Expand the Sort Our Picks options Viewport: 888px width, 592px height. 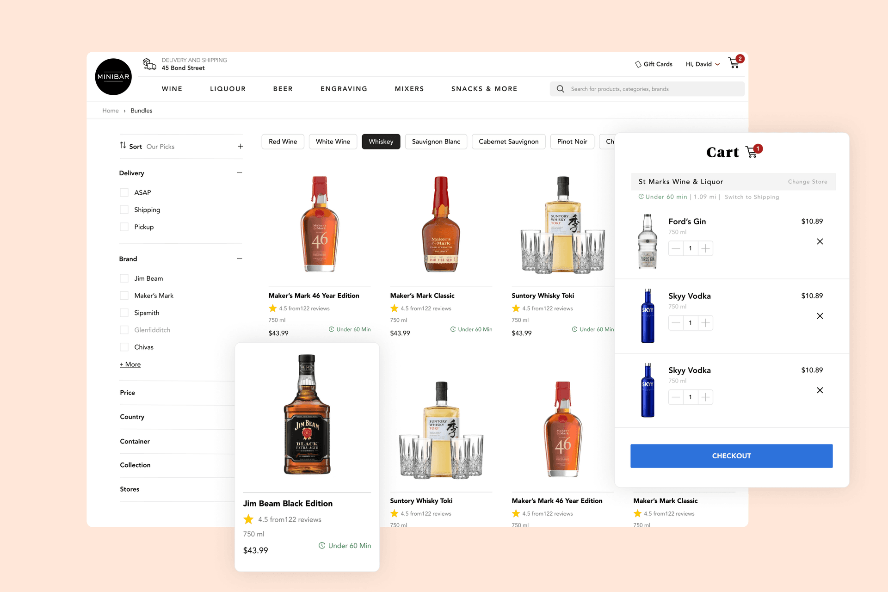coord(240,146)
